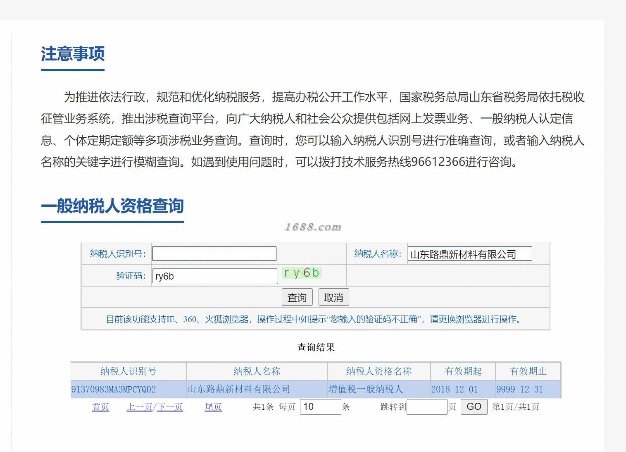Click the 跳转到 page number field
This screenshot has height=452, width=626.
tap(427, 407)
